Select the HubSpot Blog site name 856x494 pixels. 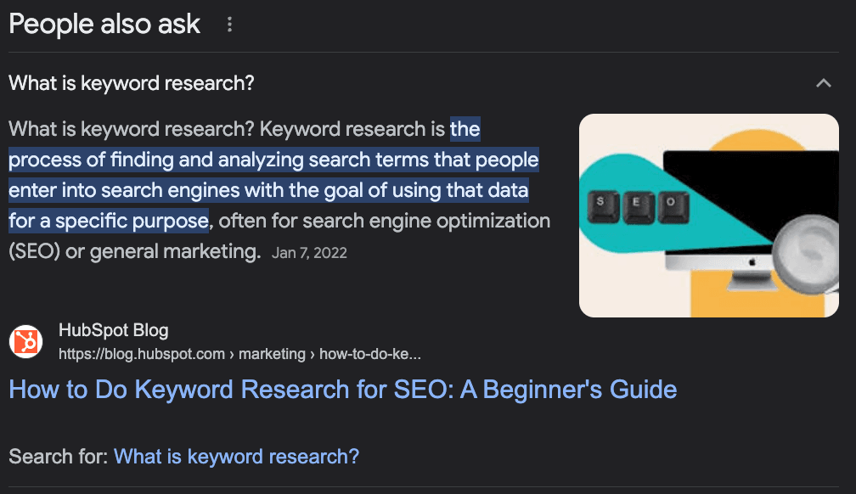tap(113, 330)
